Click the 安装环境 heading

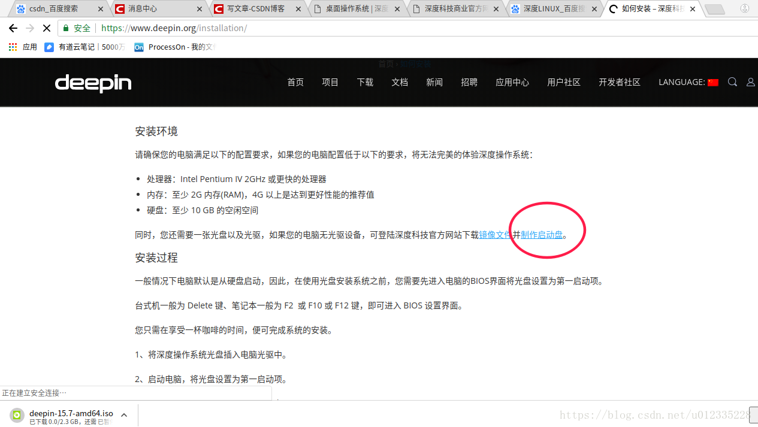click(156, 131)
